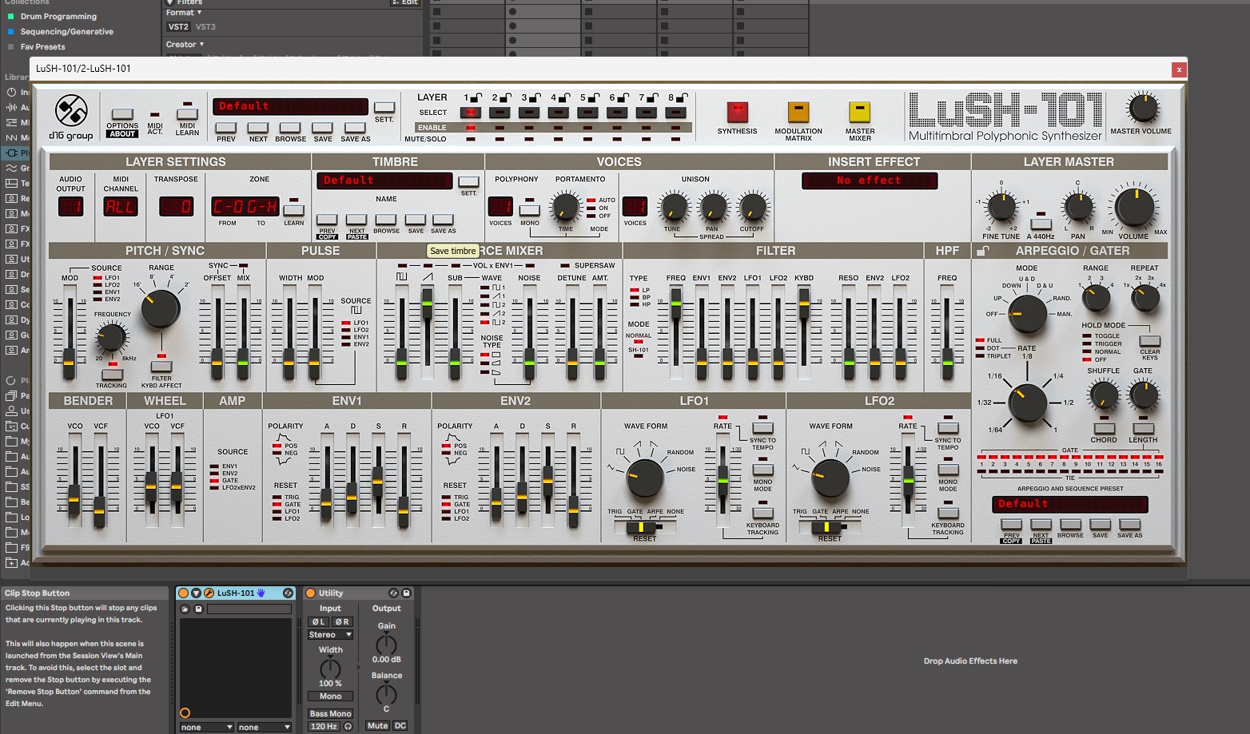
Task: Fold the LuSH-101 device with triangle icon
Action: point(196,593)
